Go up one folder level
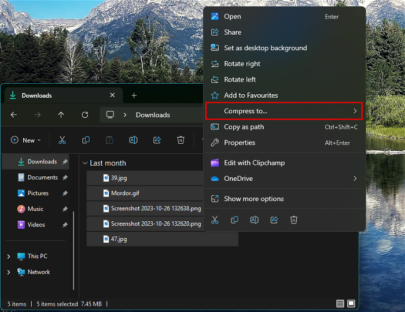This screenshot has height=312, width=405. (x=61, y=115)
